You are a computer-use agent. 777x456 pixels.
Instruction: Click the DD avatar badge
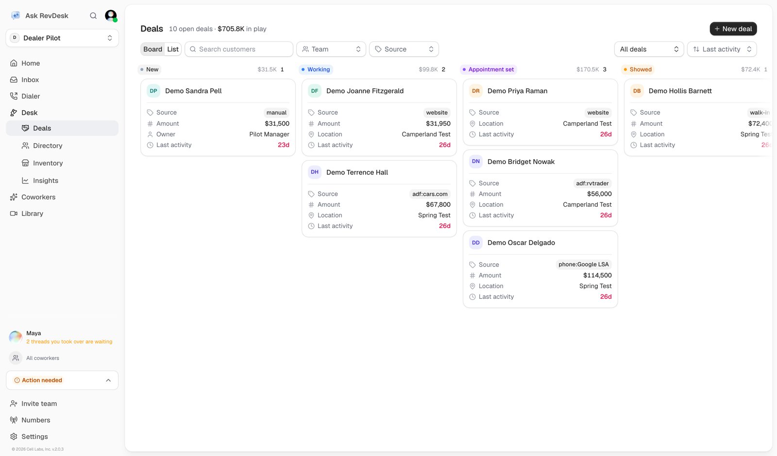coord(476,243)
